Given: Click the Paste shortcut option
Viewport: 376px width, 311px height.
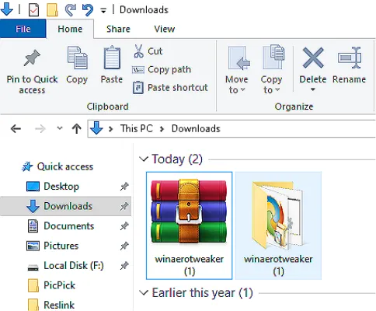Looking at the screenshot, I should 170,88.
